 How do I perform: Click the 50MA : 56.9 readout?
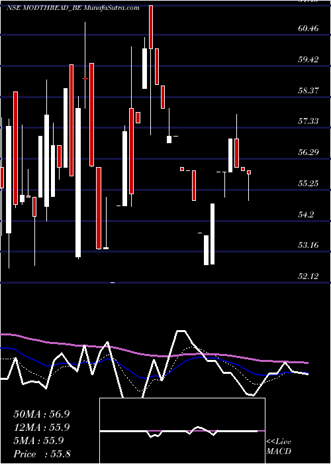point(41,414)
